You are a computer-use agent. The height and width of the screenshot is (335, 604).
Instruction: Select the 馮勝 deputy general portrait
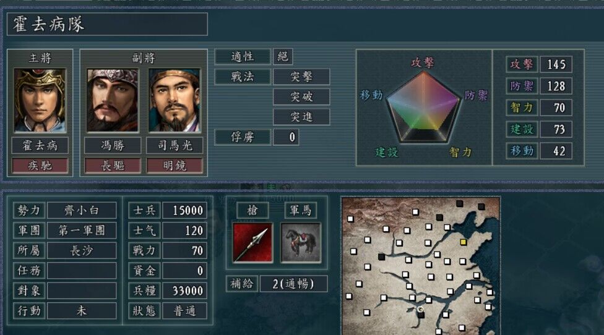113,100
